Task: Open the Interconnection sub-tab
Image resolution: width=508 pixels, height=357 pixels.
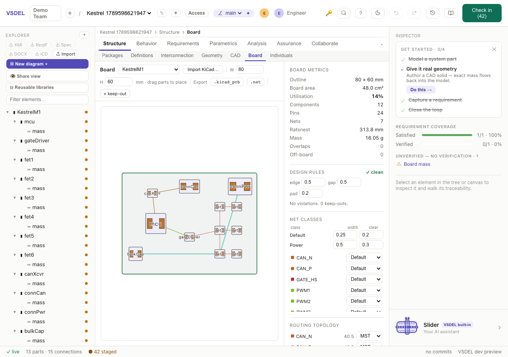Action: click(x=177, y=56)
